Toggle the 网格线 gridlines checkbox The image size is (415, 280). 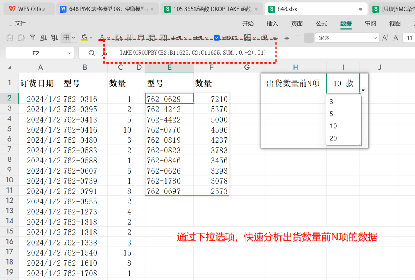pos(216,38)
